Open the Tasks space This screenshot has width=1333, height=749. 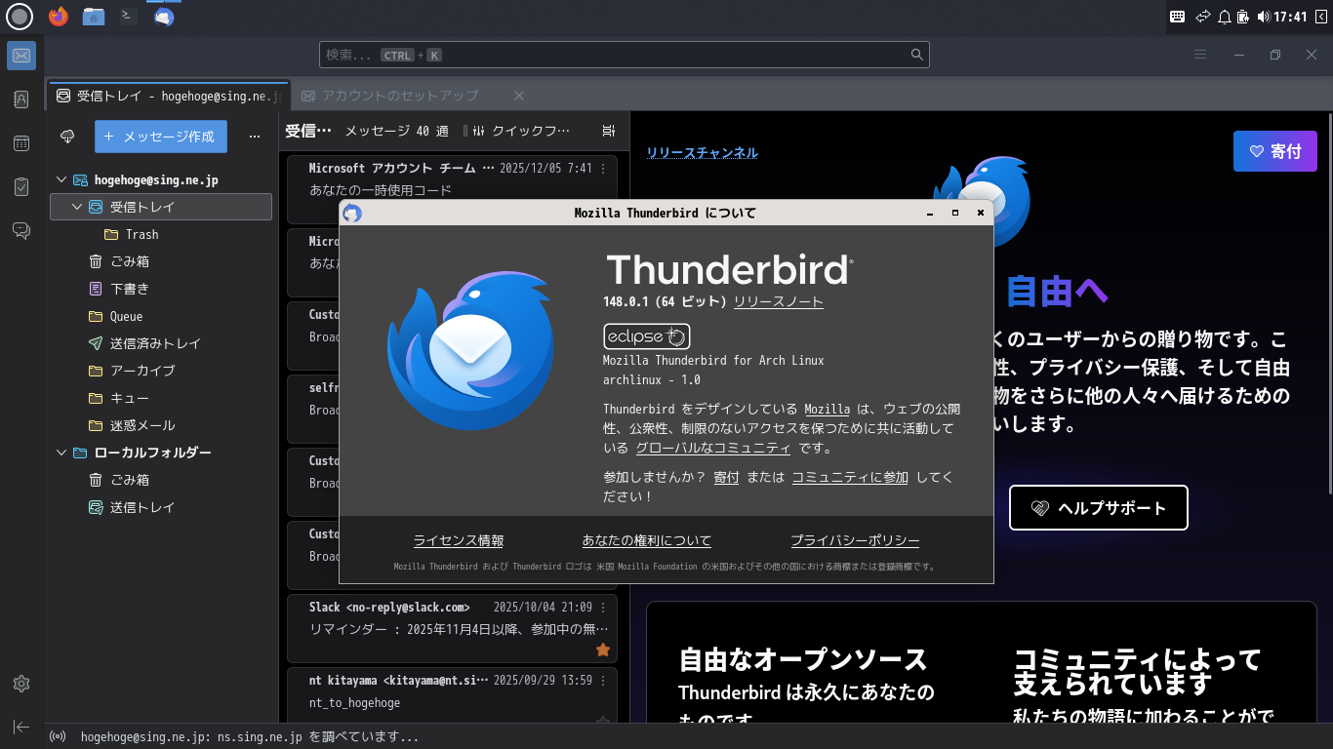pos(21,187)
